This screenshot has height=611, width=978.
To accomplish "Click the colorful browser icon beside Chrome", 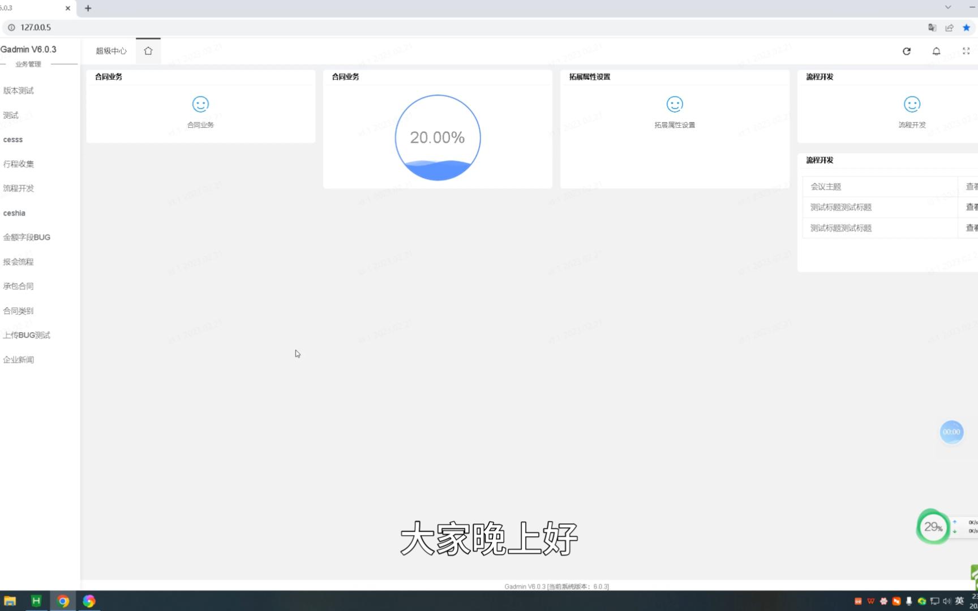I will tap(89, 601).
